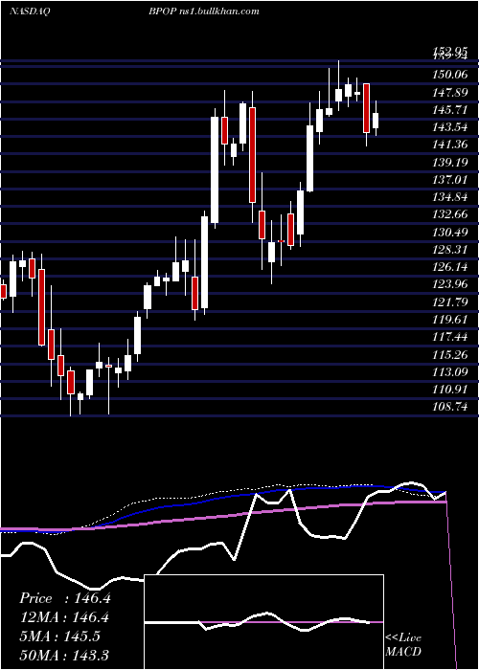The image size is (479, 670).
Task: Select the 119.61 price axis label
Action: click(x=449, y=320)
